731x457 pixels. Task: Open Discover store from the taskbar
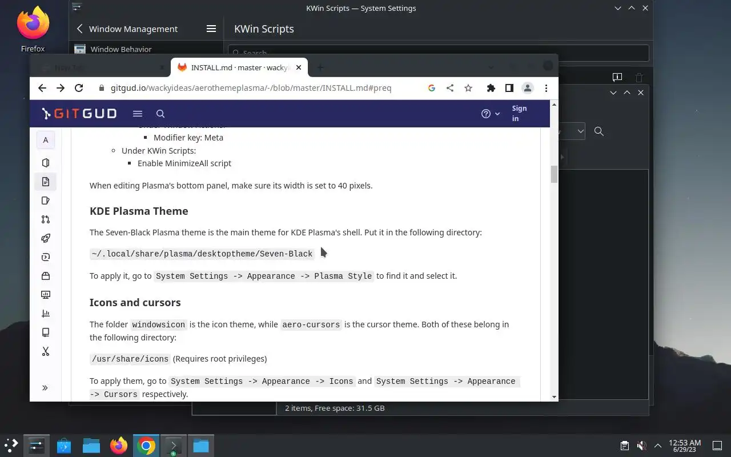point(64,446)
